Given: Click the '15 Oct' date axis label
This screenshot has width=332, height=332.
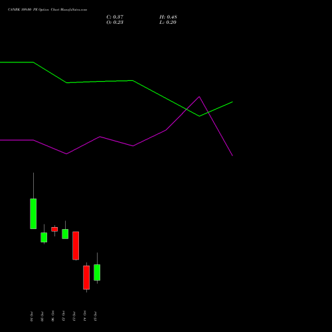Looking at the screenshot, I should coord(95,316).
